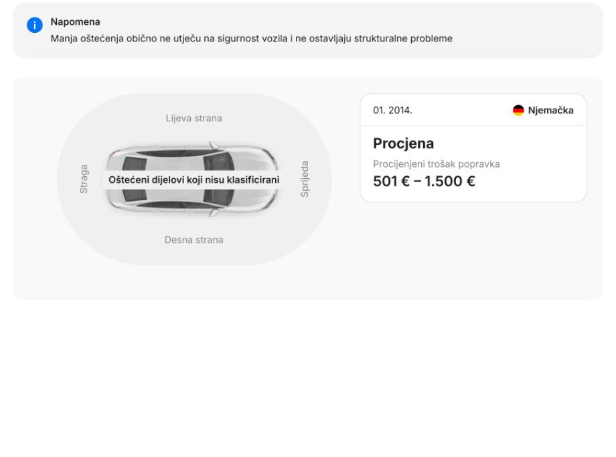Choose the "Straga" rear label
616x457 pixels.
[x=84, y=180]
